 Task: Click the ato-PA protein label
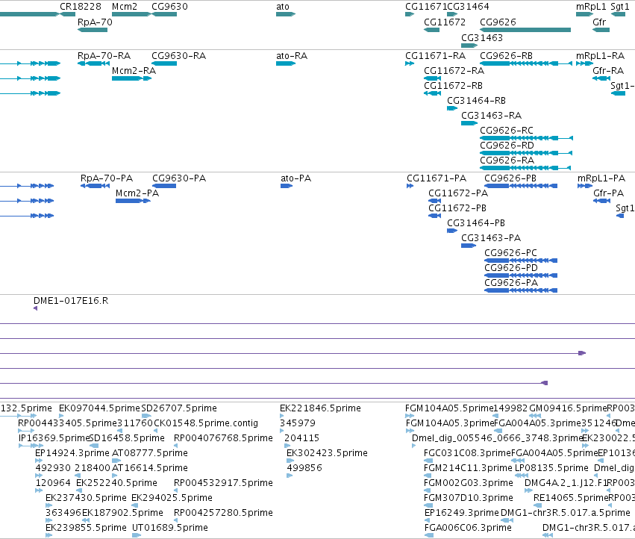(295, 178)
